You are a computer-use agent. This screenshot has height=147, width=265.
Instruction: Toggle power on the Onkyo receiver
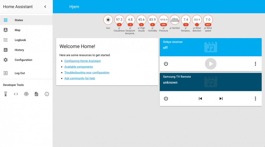pyautogui.click(x=166, y=64)
